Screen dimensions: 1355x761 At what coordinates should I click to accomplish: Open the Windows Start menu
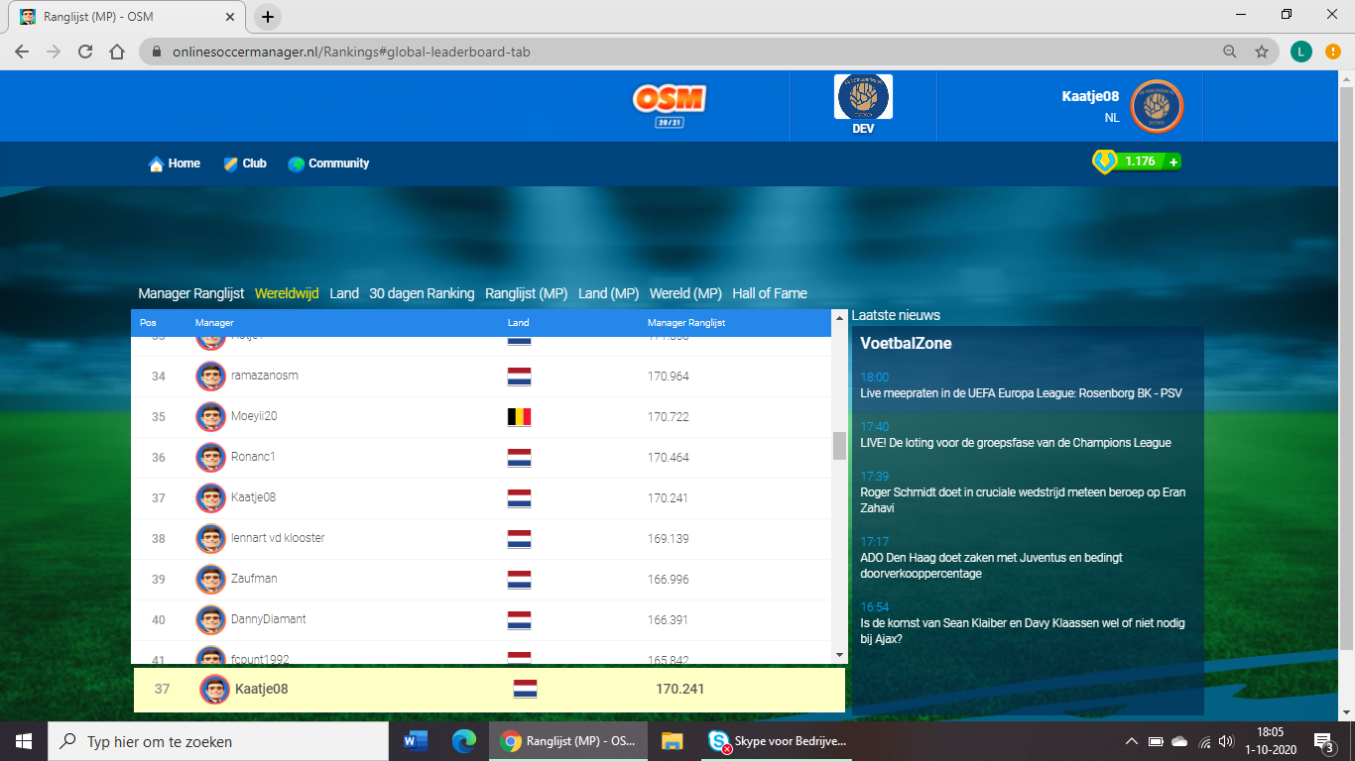[23, 741]
